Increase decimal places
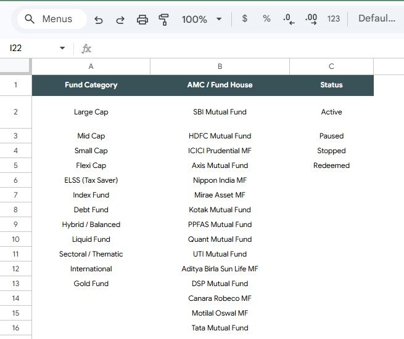 [311, 19]
